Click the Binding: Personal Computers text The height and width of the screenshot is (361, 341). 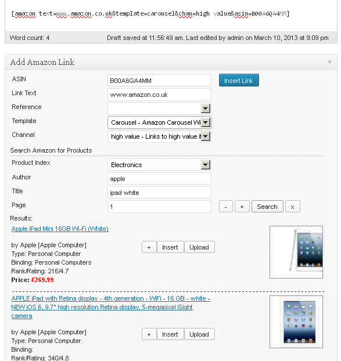point(51,262)
